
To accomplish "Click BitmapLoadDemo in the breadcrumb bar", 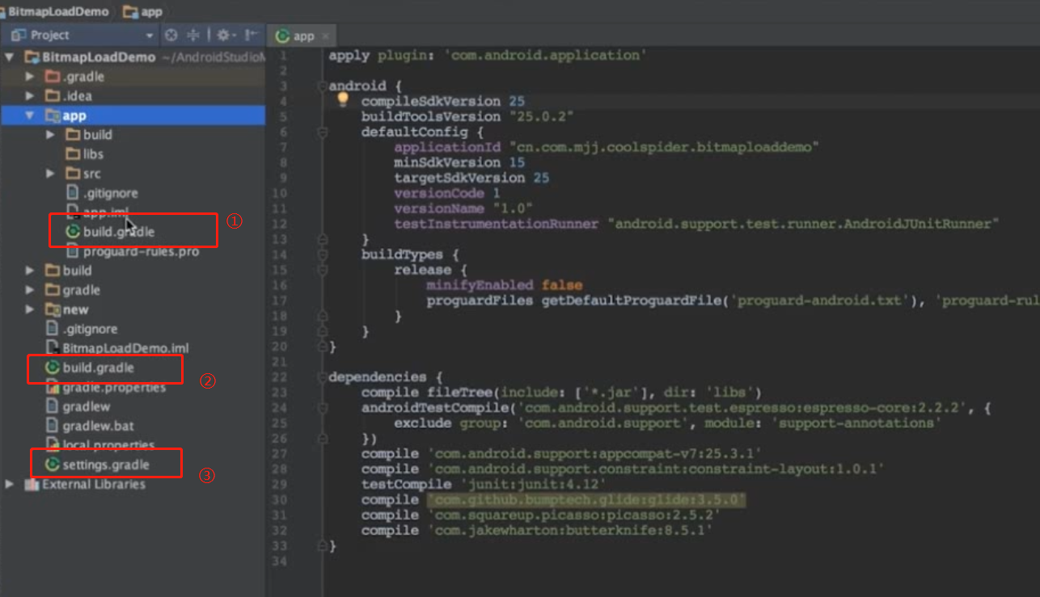I will [58, 11].
